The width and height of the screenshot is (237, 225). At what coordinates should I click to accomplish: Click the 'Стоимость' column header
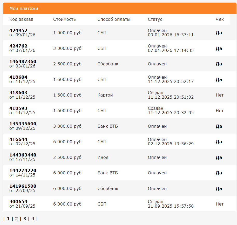[x=64, y=19]
